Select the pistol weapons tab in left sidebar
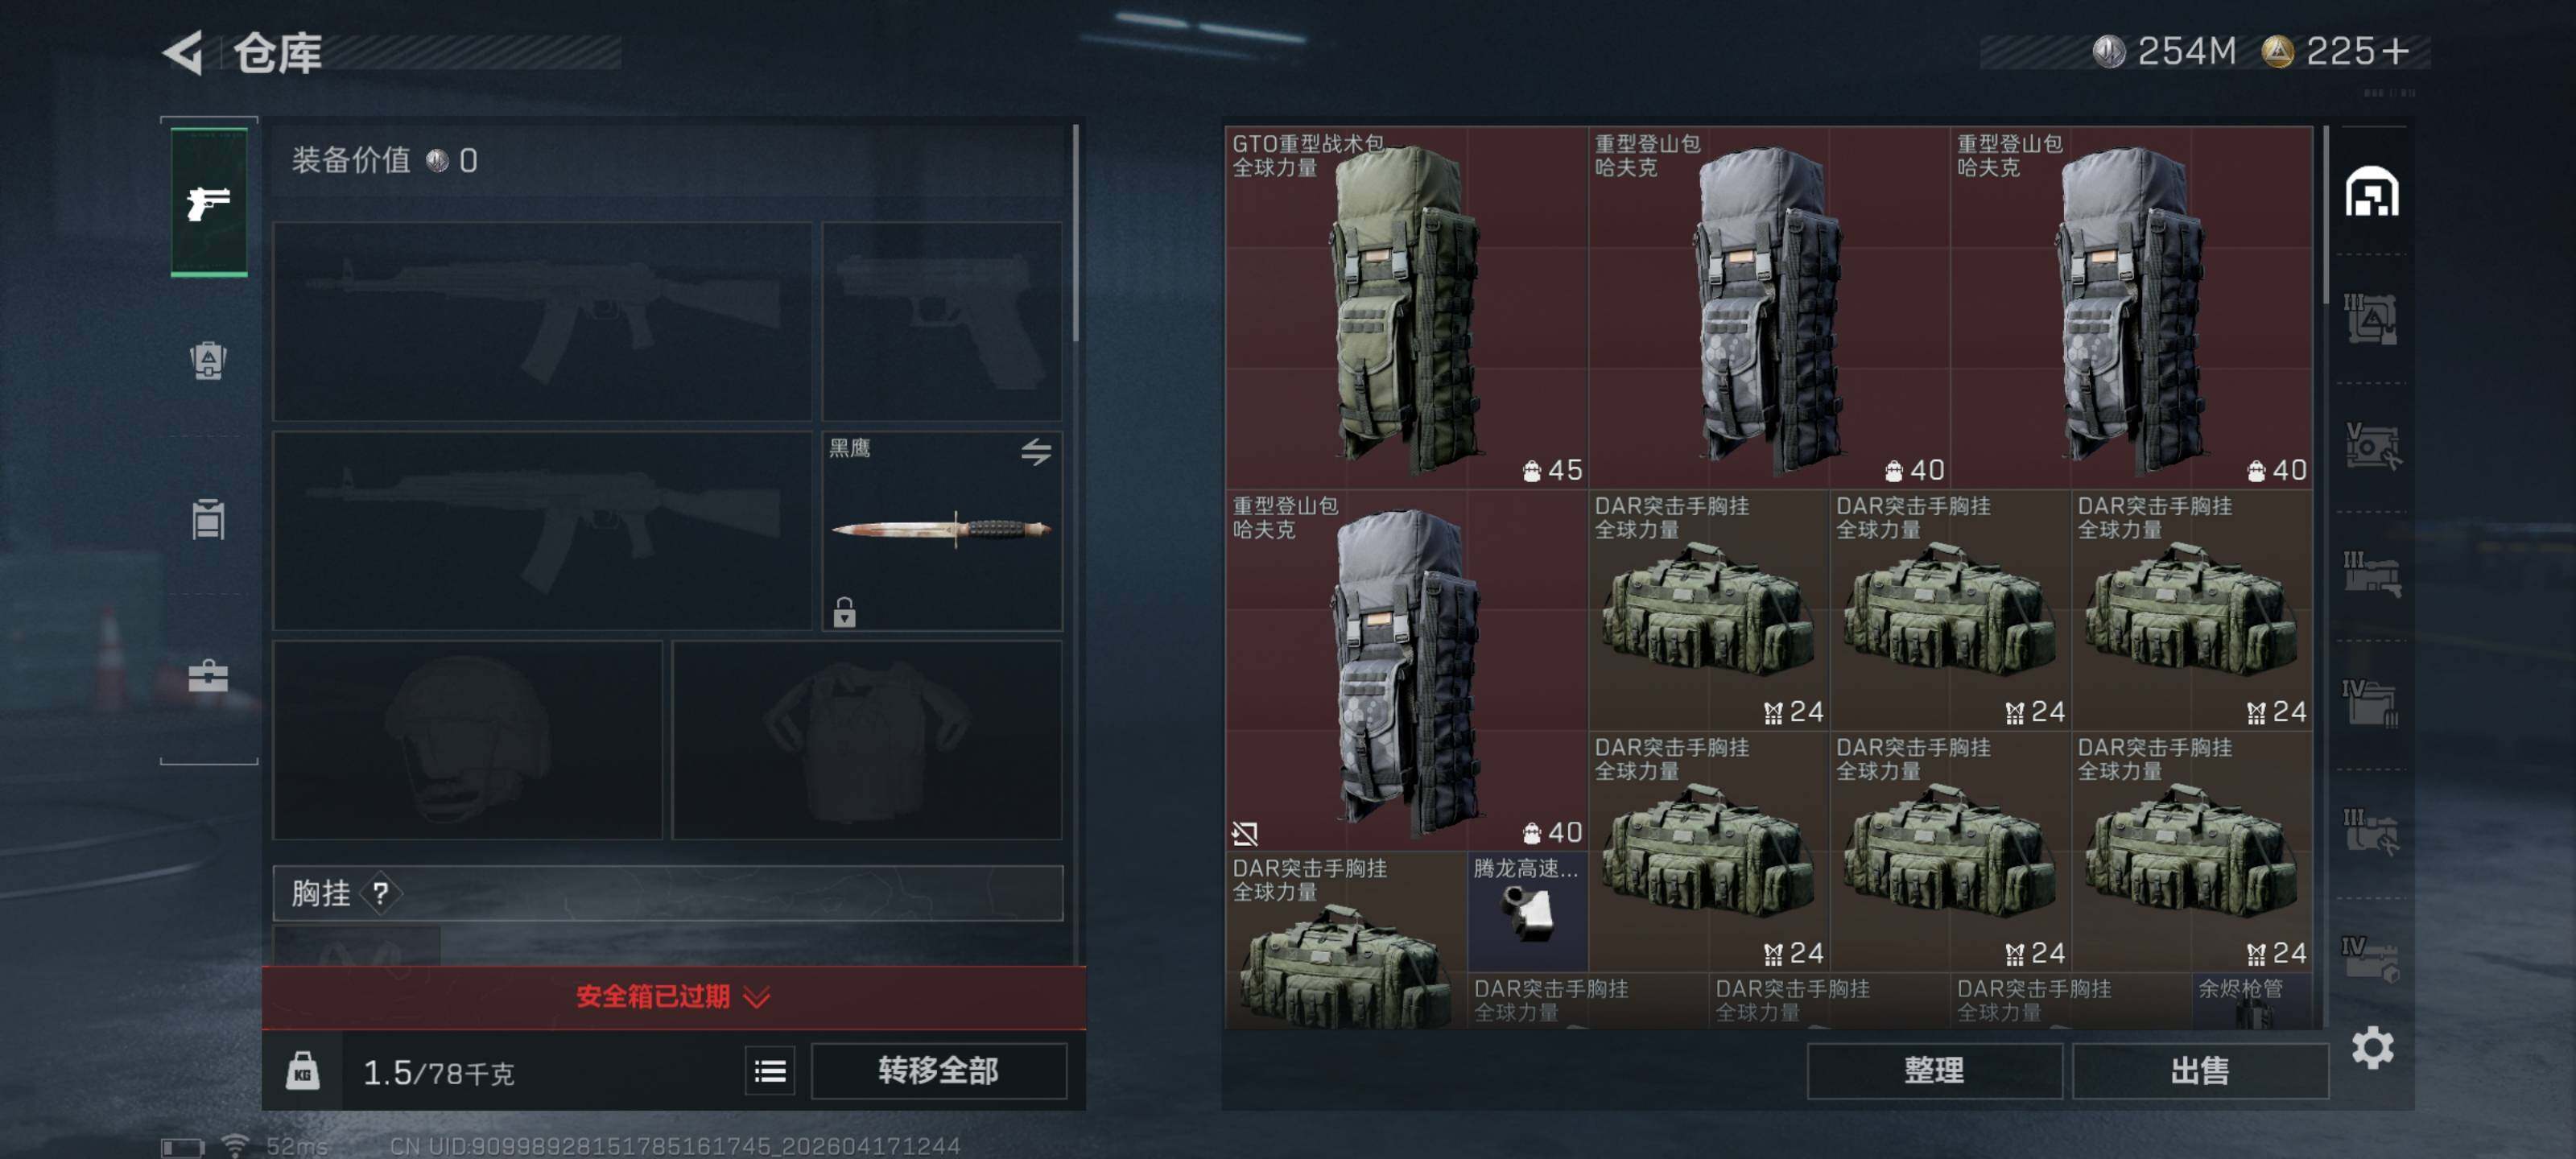2576x1159 pixels. tap(209, 201)
